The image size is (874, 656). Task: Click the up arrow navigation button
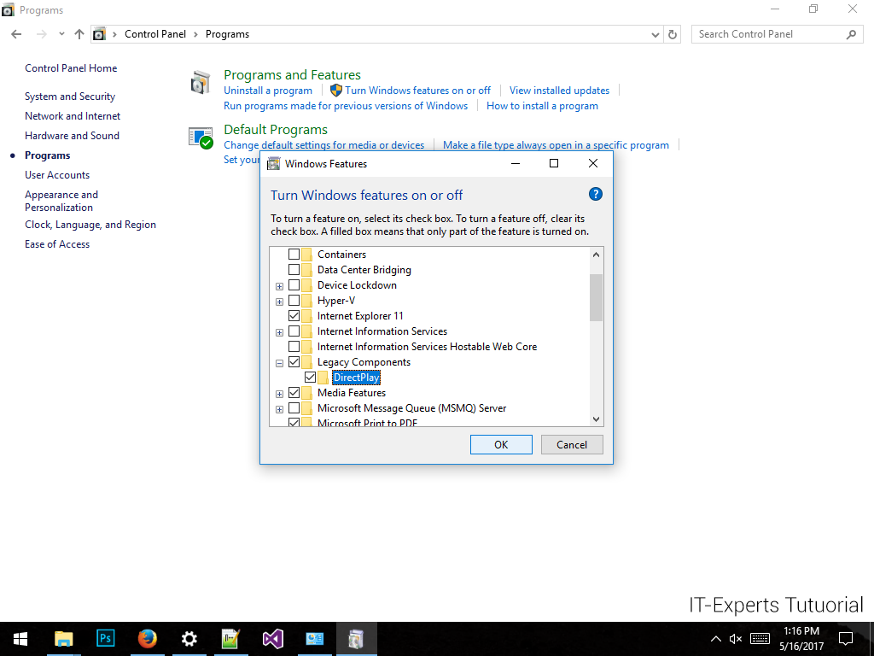coord(79,34)
